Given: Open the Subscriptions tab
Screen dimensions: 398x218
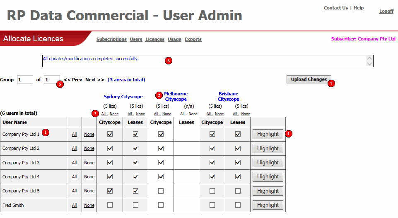Looking at the screenshot, I should click(111, 39).
